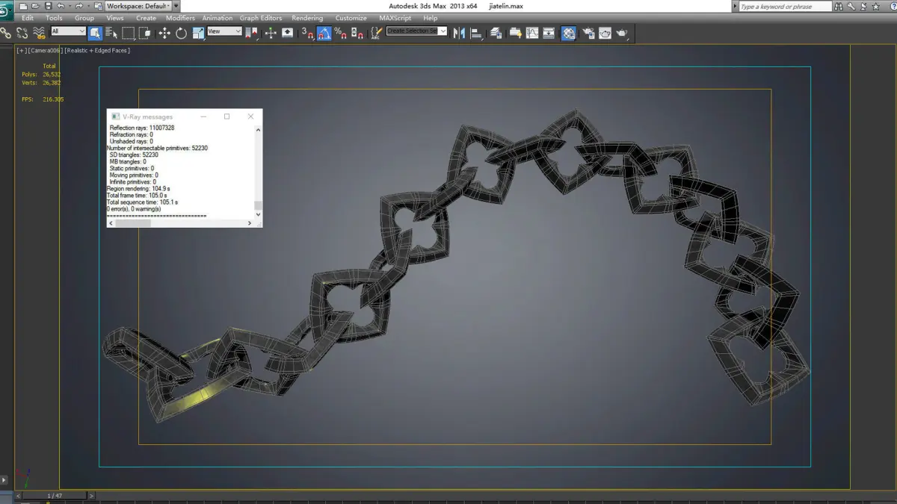The width and height of the screenshot is (897, 504).
Task: Click the Render Production teapot icon
Action: pyautogui.click(x=622, y=33)
